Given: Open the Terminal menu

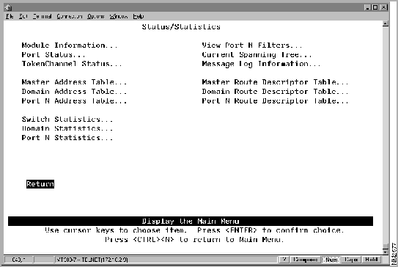Looking at the screenshot, I should [x=42, y=17].
